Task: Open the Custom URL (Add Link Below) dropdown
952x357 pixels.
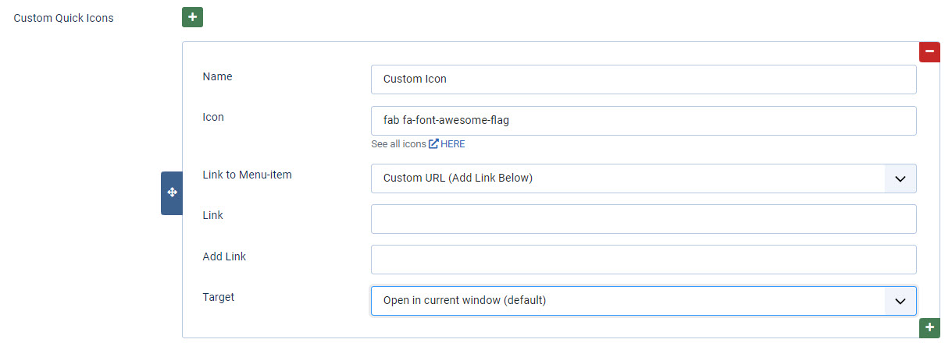Action: [627, 178]
